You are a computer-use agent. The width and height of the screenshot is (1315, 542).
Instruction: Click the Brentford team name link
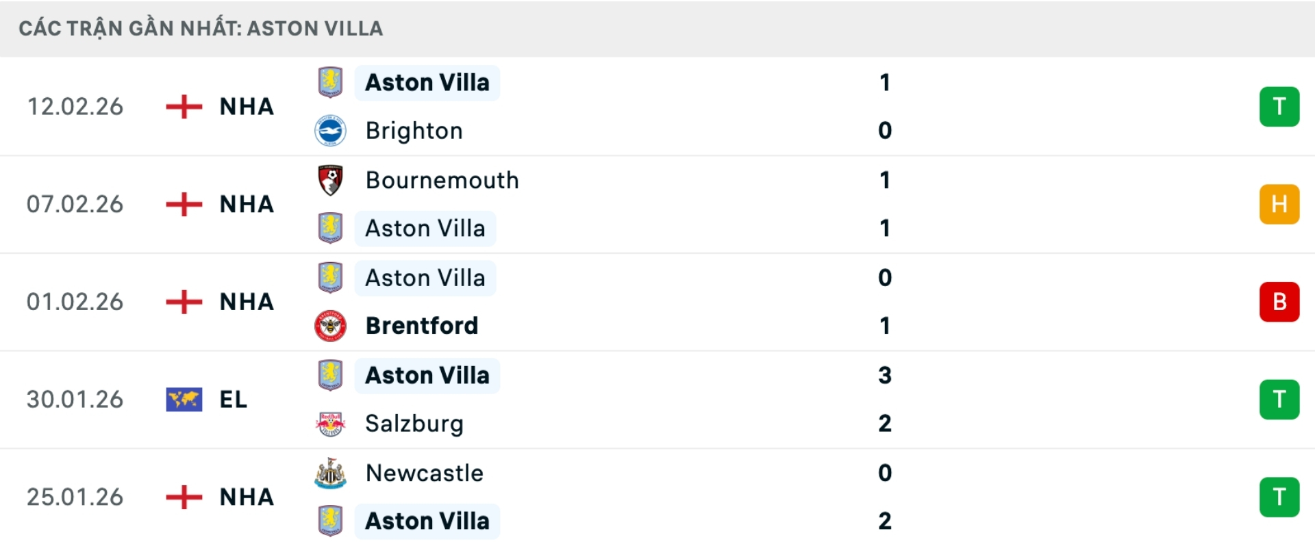pos(422,326)
